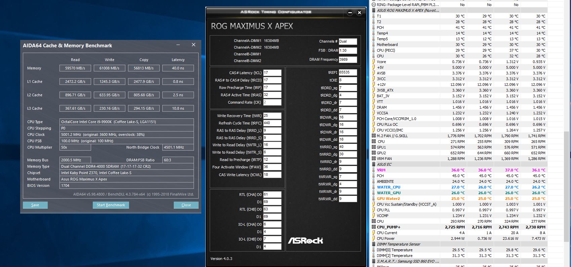Click the Memory Write value 61008 MB/s
This screenshot has height=267, width=571.
click(110, 68)
